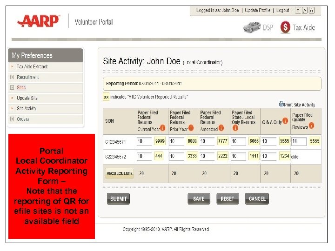Select the medium font size A button

pyautogui.click(x=305, y=10)
